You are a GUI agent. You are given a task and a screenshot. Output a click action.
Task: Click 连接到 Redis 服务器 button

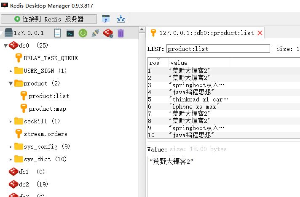click(x=49, y=19)
